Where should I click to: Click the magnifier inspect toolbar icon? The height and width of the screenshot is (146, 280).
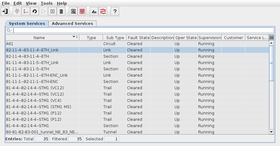click(x=73, y=12)
